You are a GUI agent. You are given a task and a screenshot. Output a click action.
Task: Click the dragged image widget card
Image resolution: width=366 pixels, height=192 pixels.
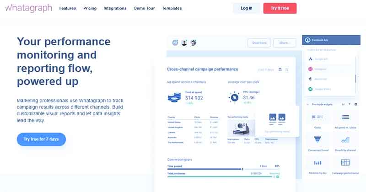(277, 122)
